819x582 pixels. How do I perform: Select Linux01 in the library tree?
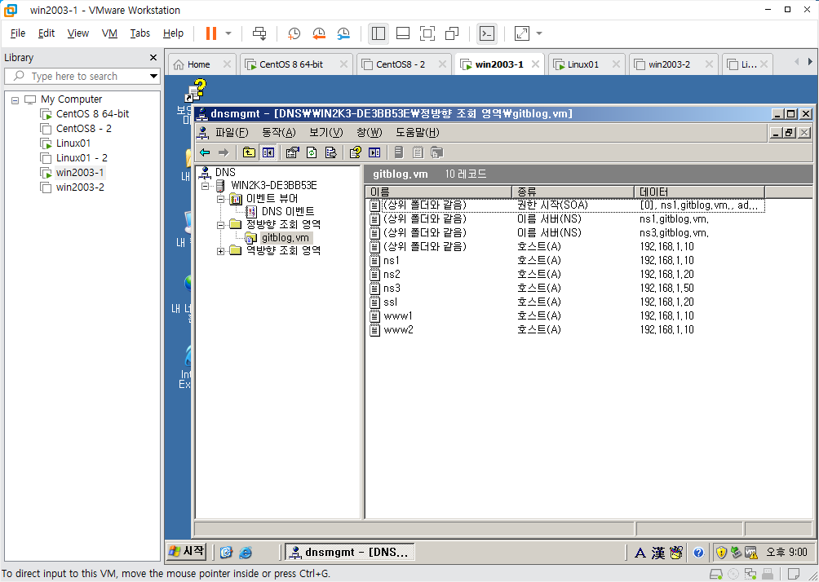tap(73, 143)
